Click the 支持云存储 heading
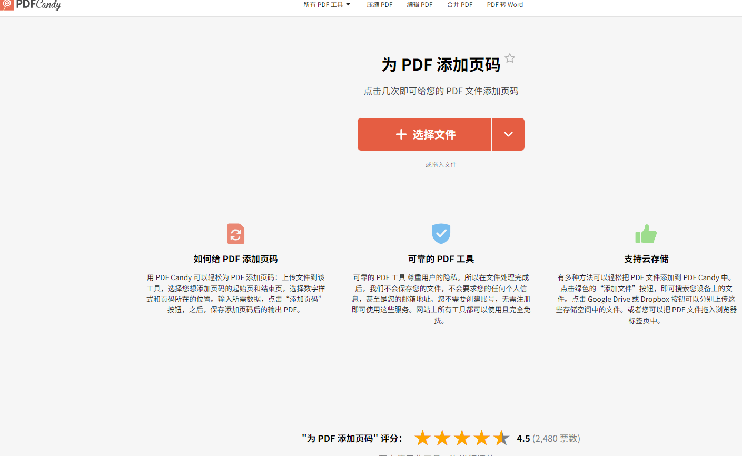 point(646,259)
